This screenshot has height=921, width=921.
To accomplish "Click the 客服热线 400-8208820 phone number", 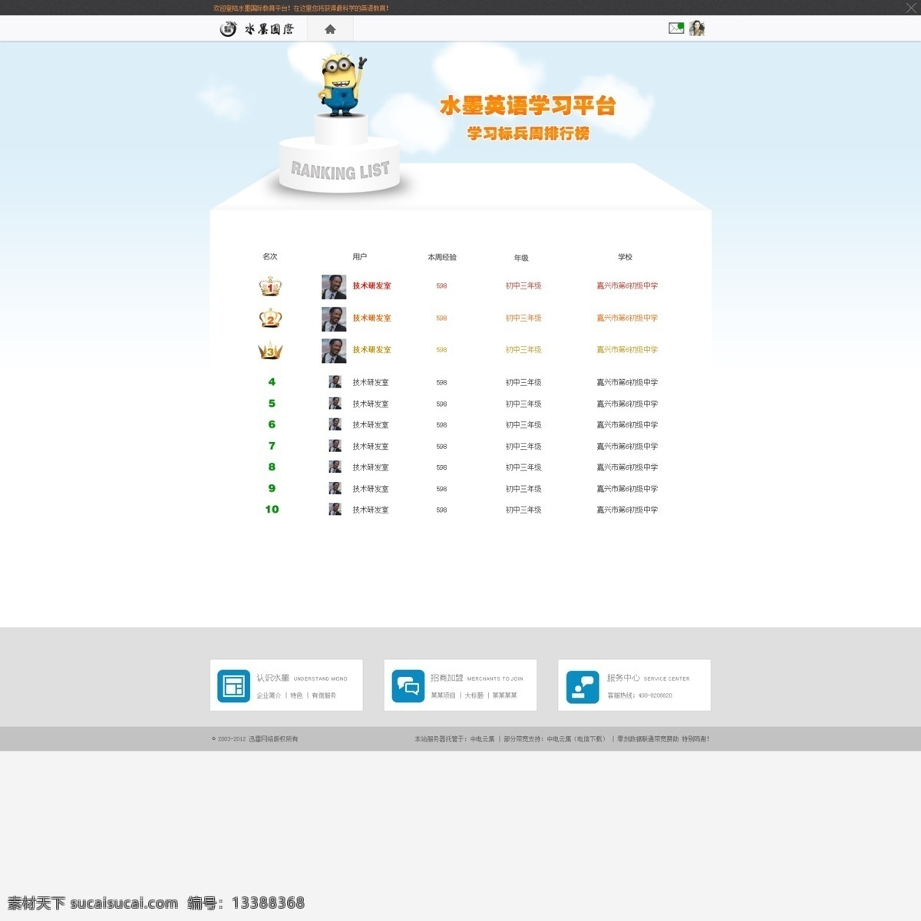I will click(x=639, y=695).
